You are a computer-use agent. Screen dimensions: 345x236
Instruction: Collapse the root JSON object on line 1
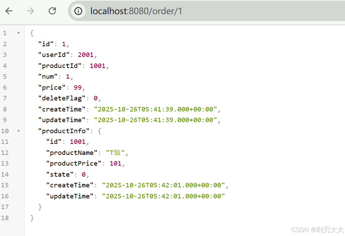tap(19, 33)
